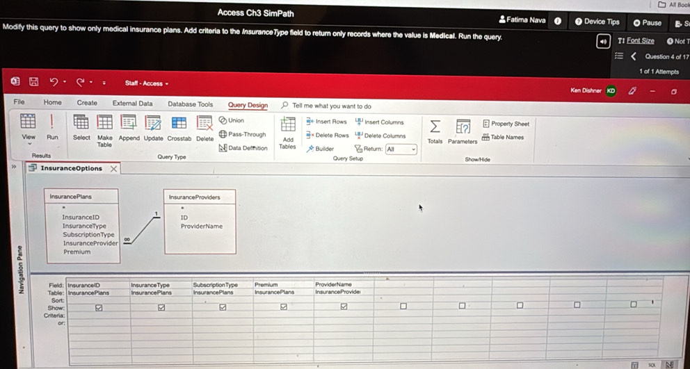The height and width of the screenshot is (369, 690).
Task: Open the External Data ribbon tab
Action: pos(132,103)
